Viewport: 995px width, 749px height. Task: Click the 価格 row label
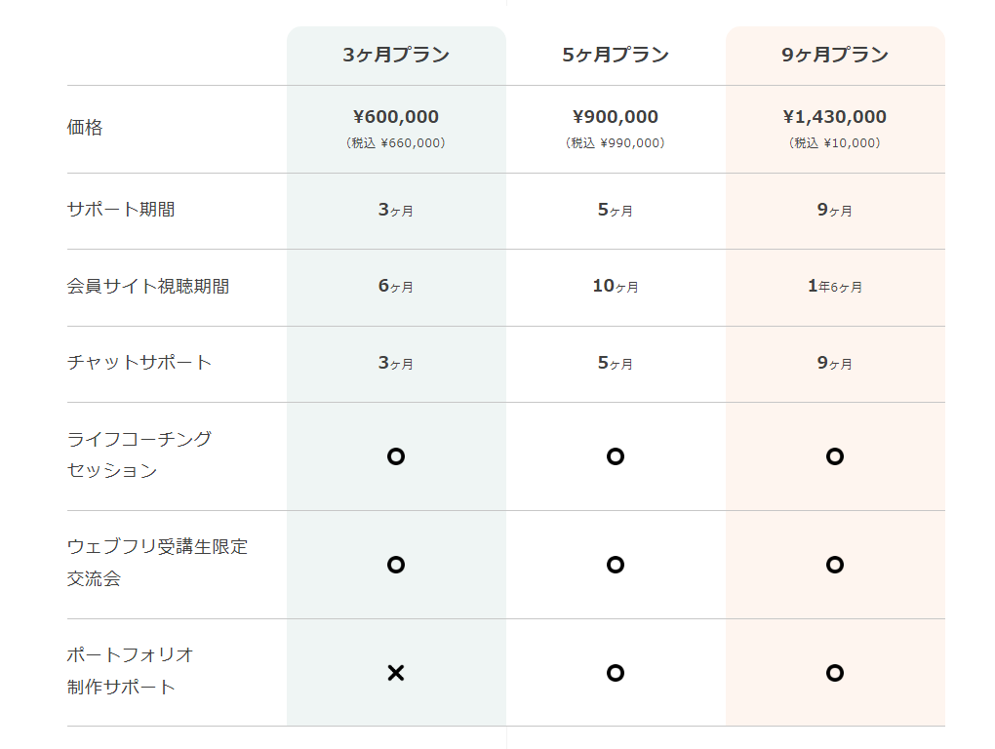[85, 128]
